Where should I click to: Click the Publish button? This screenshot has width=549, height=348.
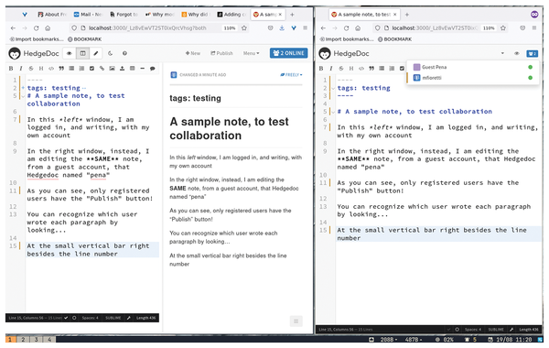pos(221,53)
